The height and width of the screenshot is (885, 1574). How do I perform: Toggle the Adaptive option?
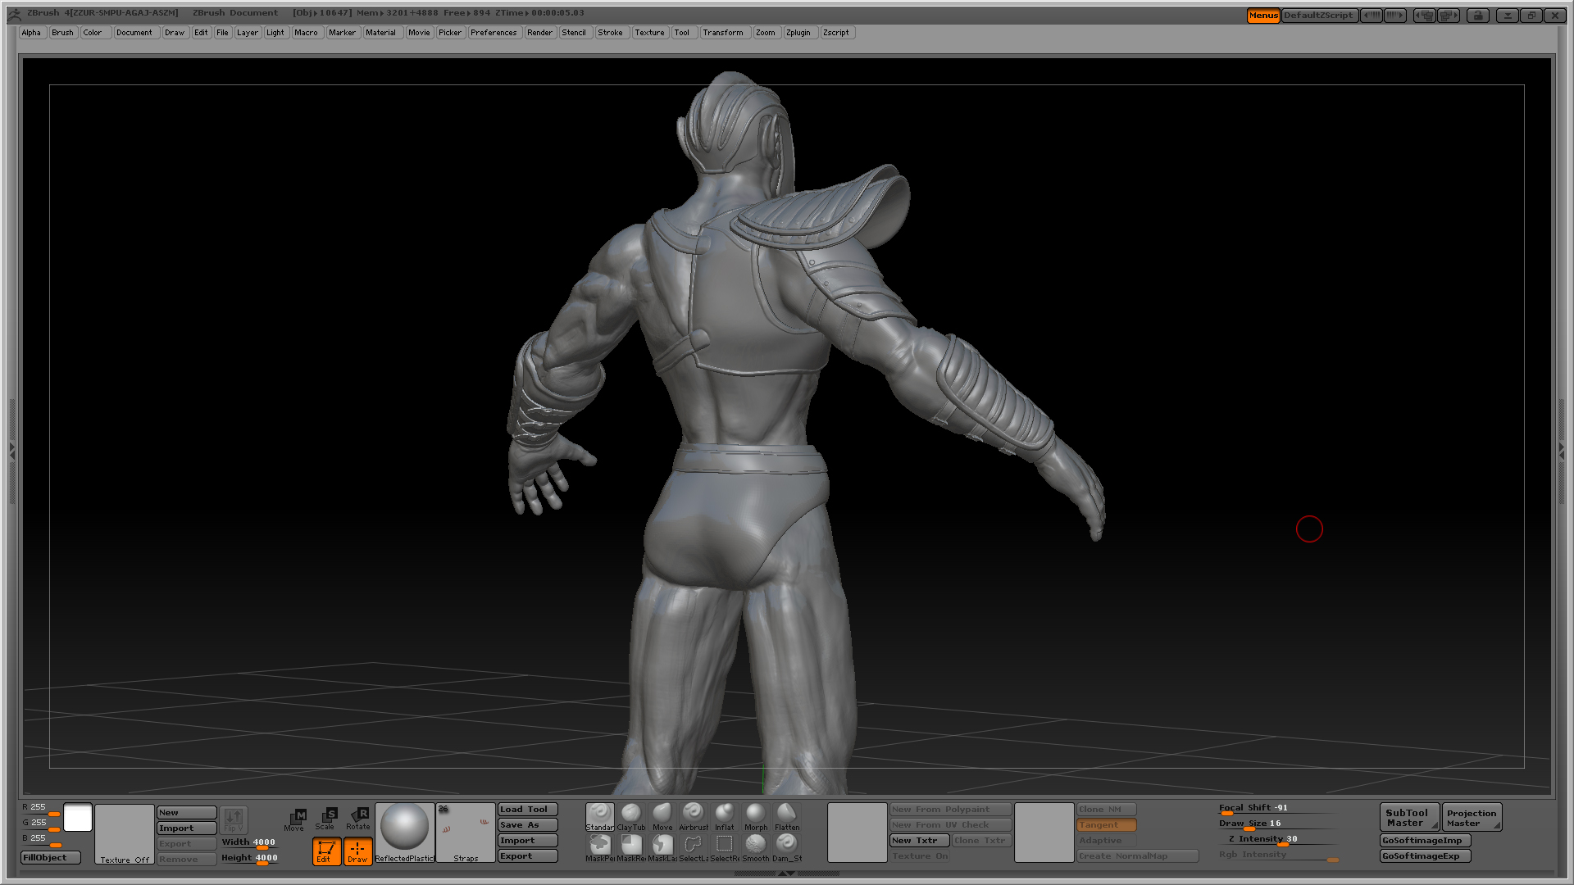1106,841
